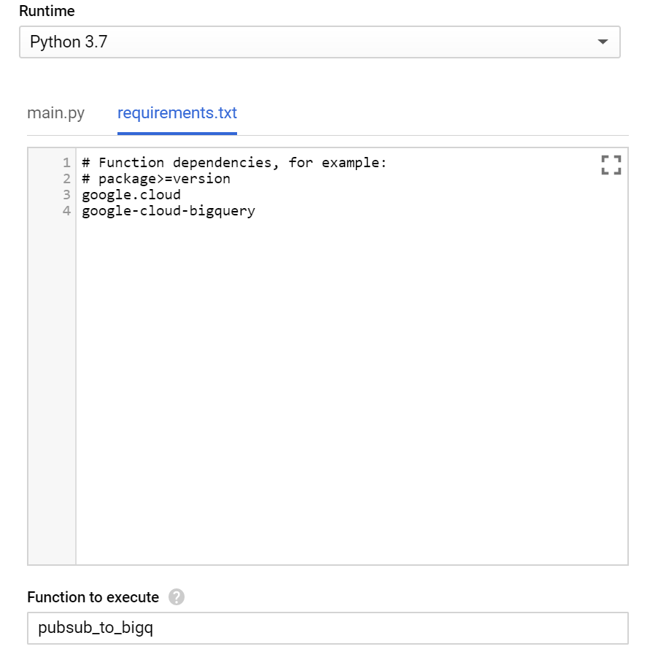Click the expand-to-fullscreen corners icon
Image resolution: width=650 pixels, height=668 pixels.
click(611, 164)
